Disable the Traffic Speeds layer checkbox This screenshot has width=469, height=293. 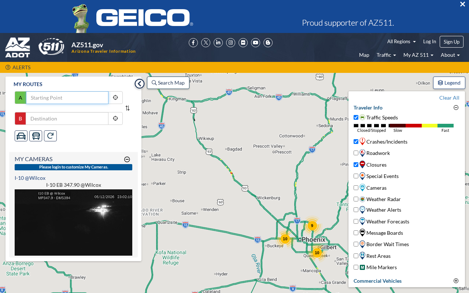(356, 118)
